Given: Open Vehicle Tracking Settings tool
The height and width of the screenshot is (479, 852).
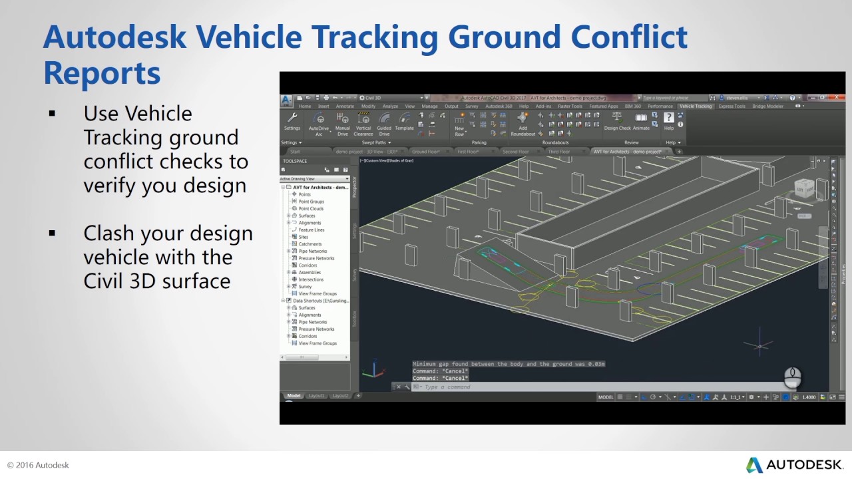Looking at the screenshot, I should (x=292, y=121).
